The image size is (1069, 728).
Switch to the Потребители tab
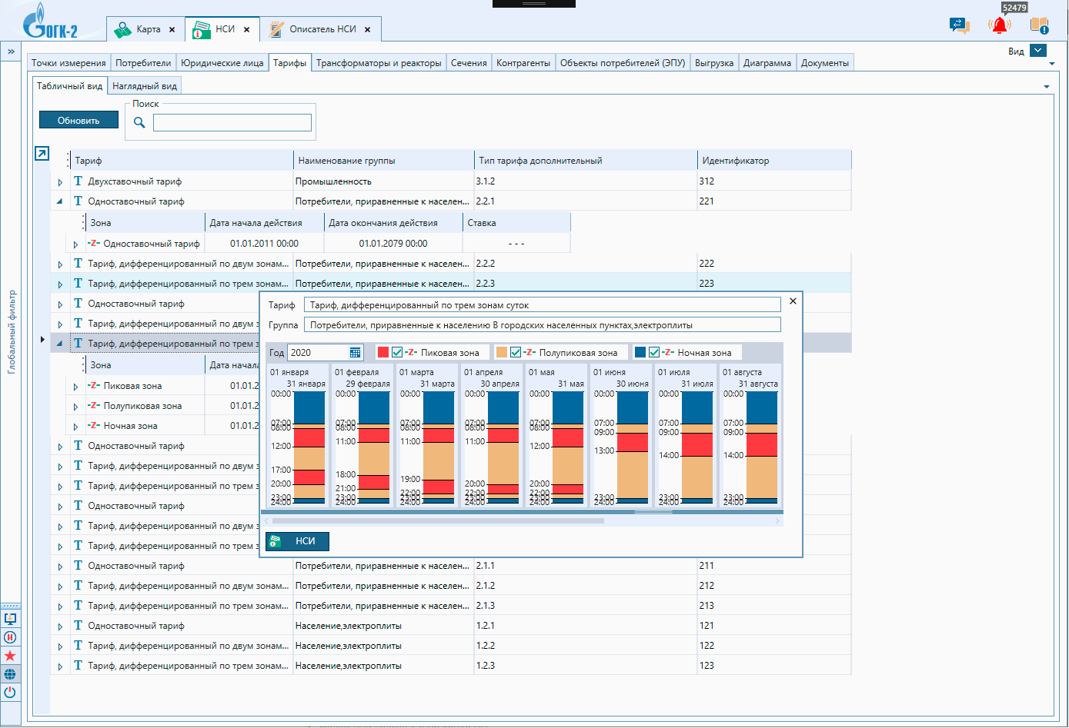coord(143,63)
